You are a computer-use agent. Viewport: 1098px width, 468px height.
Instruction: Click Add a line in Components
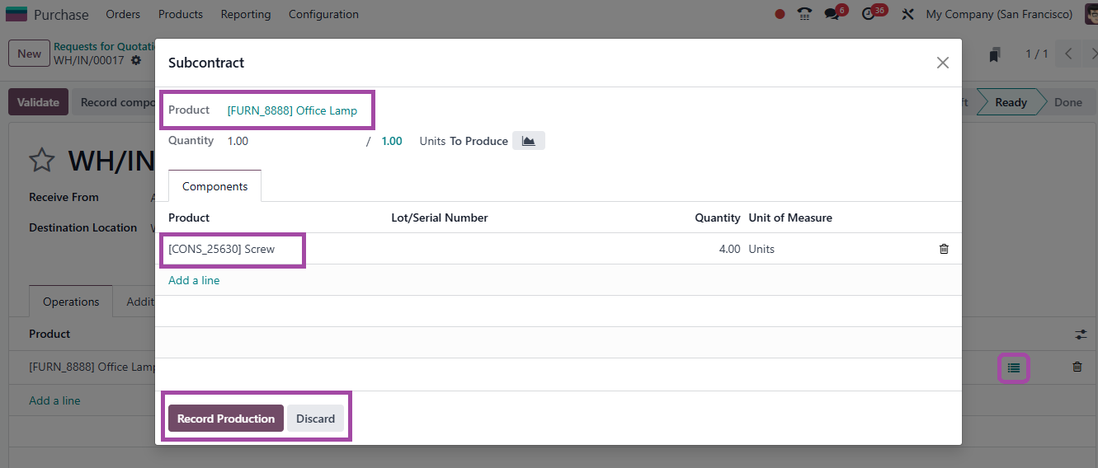coord(194,280)
